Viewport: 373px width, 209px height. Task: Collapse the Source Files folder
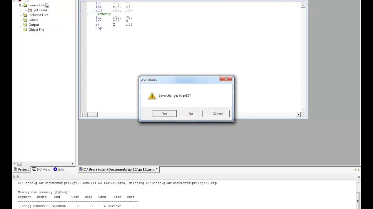(x=20, y=5)
